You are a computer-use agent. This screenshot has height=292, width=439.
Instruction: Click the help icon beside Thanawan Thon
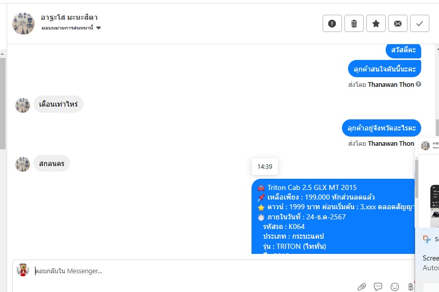click(x=418, y=84)
